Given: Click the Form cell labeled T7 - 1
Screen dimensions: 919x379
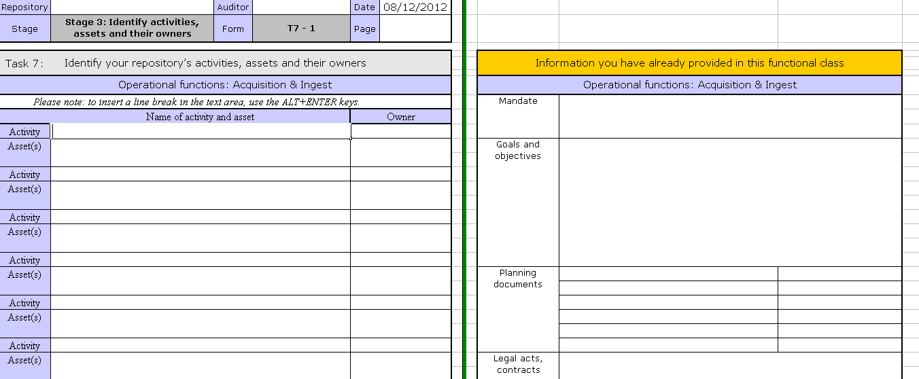Looking at the screenshot, I should click(301, 29).
